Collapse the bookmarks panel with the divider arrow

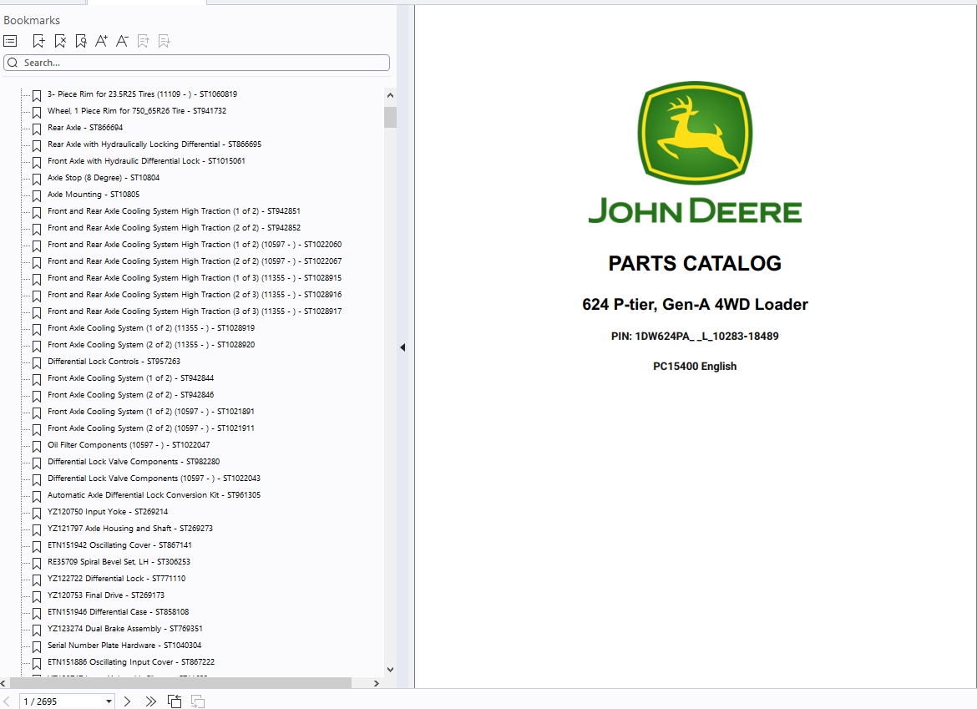click(x=402, y=347)
